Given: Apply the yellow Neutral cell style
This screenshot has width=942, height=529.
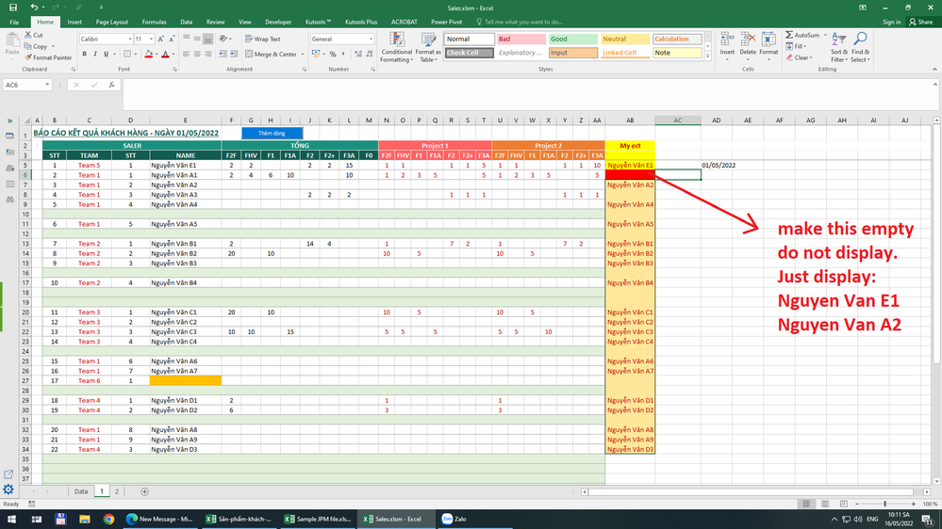Looking at the screenshot, I should point(624,39).
